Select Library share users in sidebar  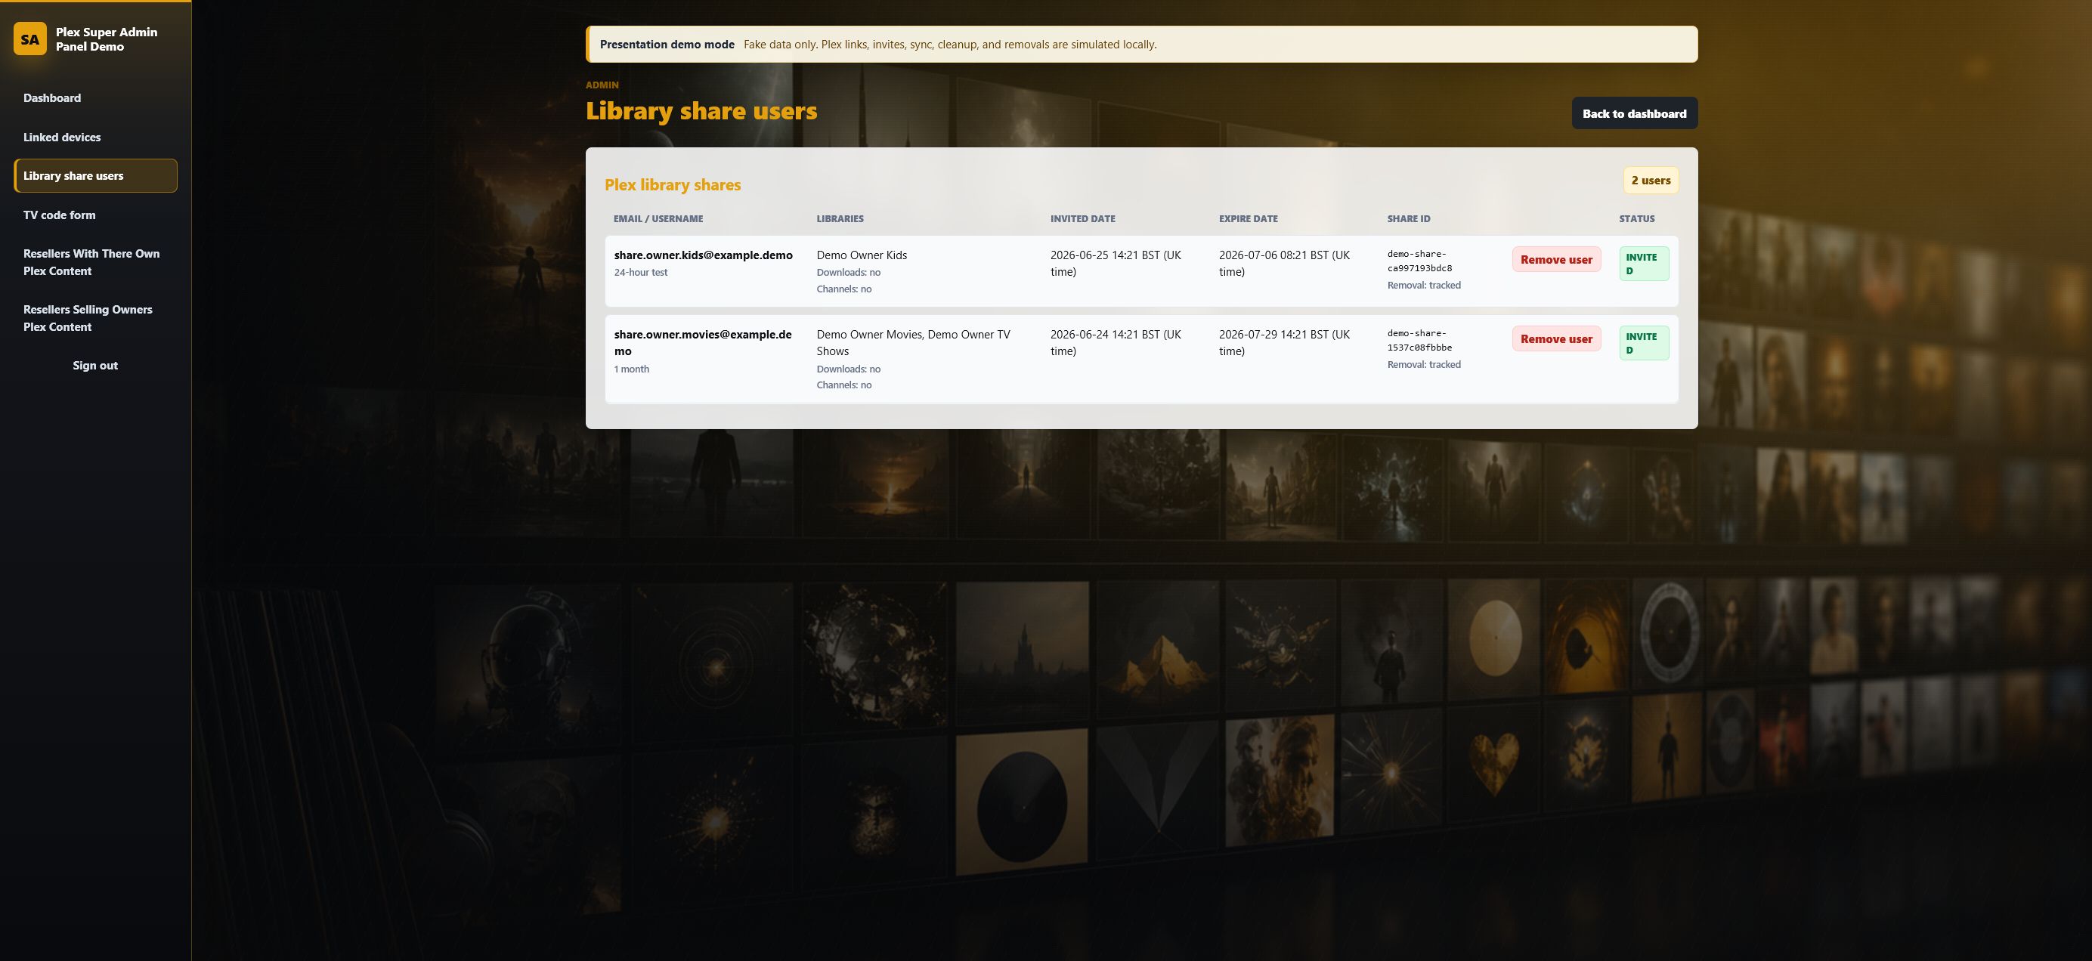(x=95, y=176)
